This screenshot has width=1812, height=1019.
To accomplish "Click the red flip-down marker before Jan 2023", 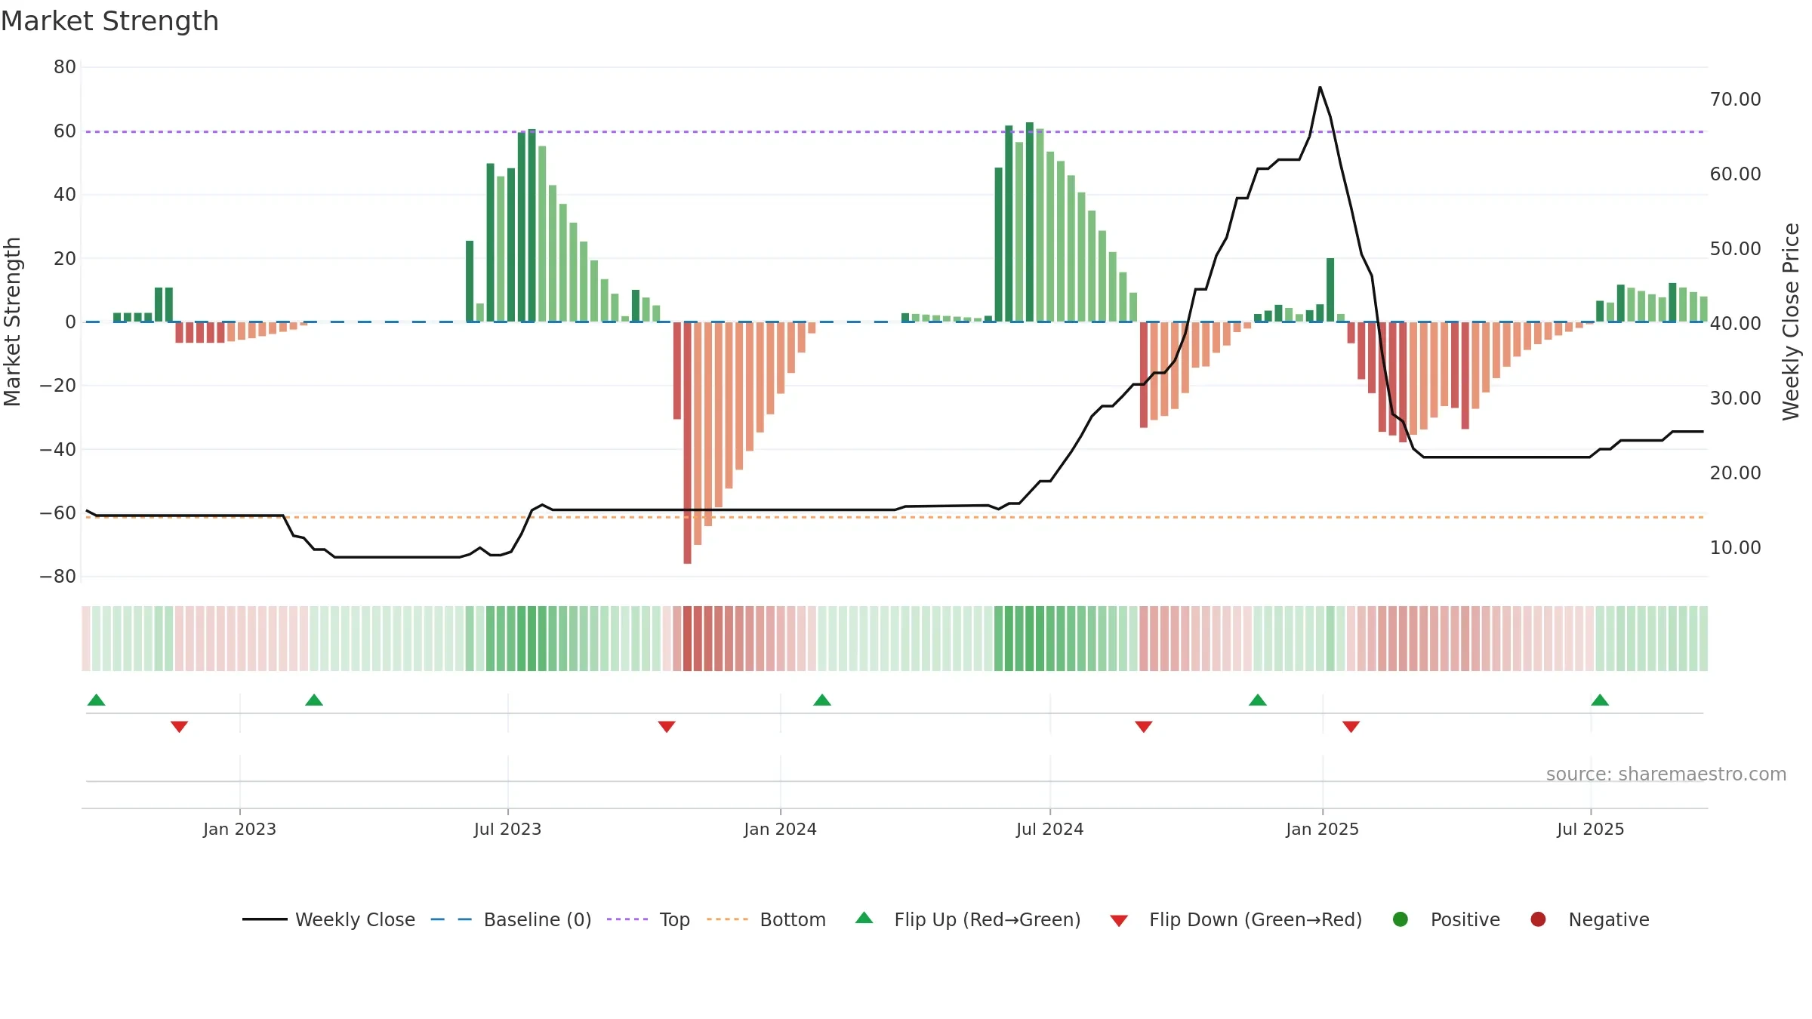I will 179,726.
